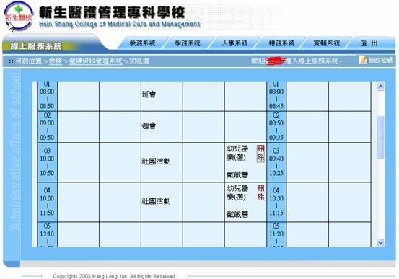This screenshot has height=279, width=399.
Task: Open the 學務系統 tab
Action: click(188, 43)
